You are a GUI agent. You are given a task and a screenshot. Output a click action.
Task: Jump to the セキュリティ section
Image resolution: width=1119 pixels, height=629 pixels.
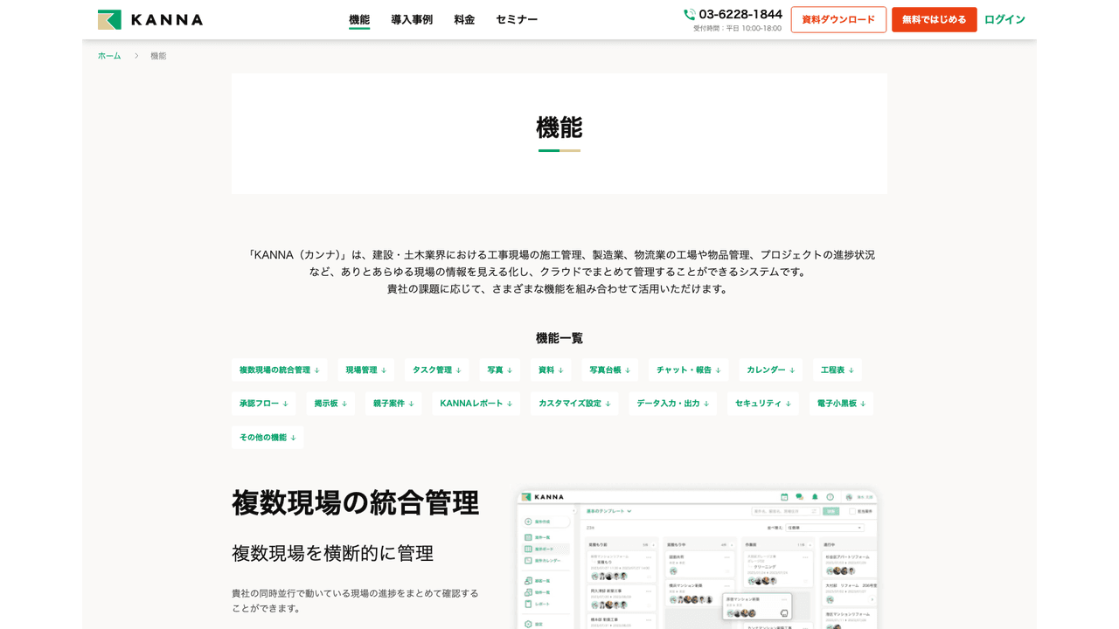(x=763, y=404)
